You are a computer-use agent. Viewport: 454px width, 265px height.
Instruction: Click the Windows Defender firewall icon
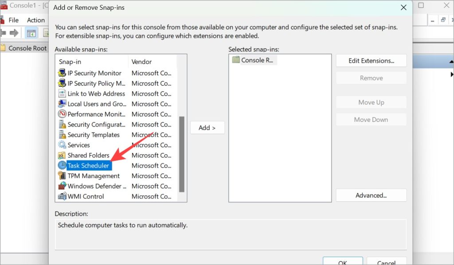pyautogui.click(x=62, y=186)
